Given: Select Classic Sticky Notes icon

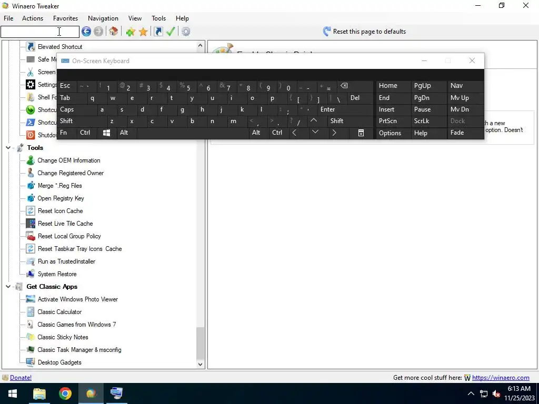Looking at the screenshot, I should click(31, 337).
